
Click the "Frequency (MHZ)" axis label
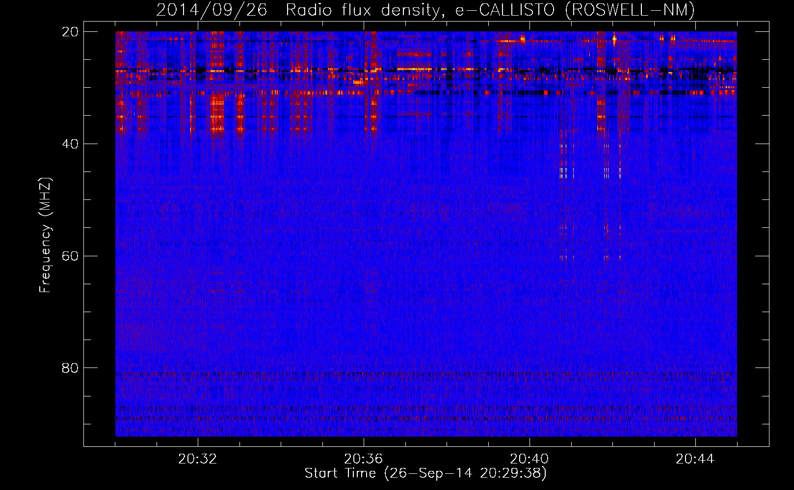pyautogui.click(x=45, y=235)
